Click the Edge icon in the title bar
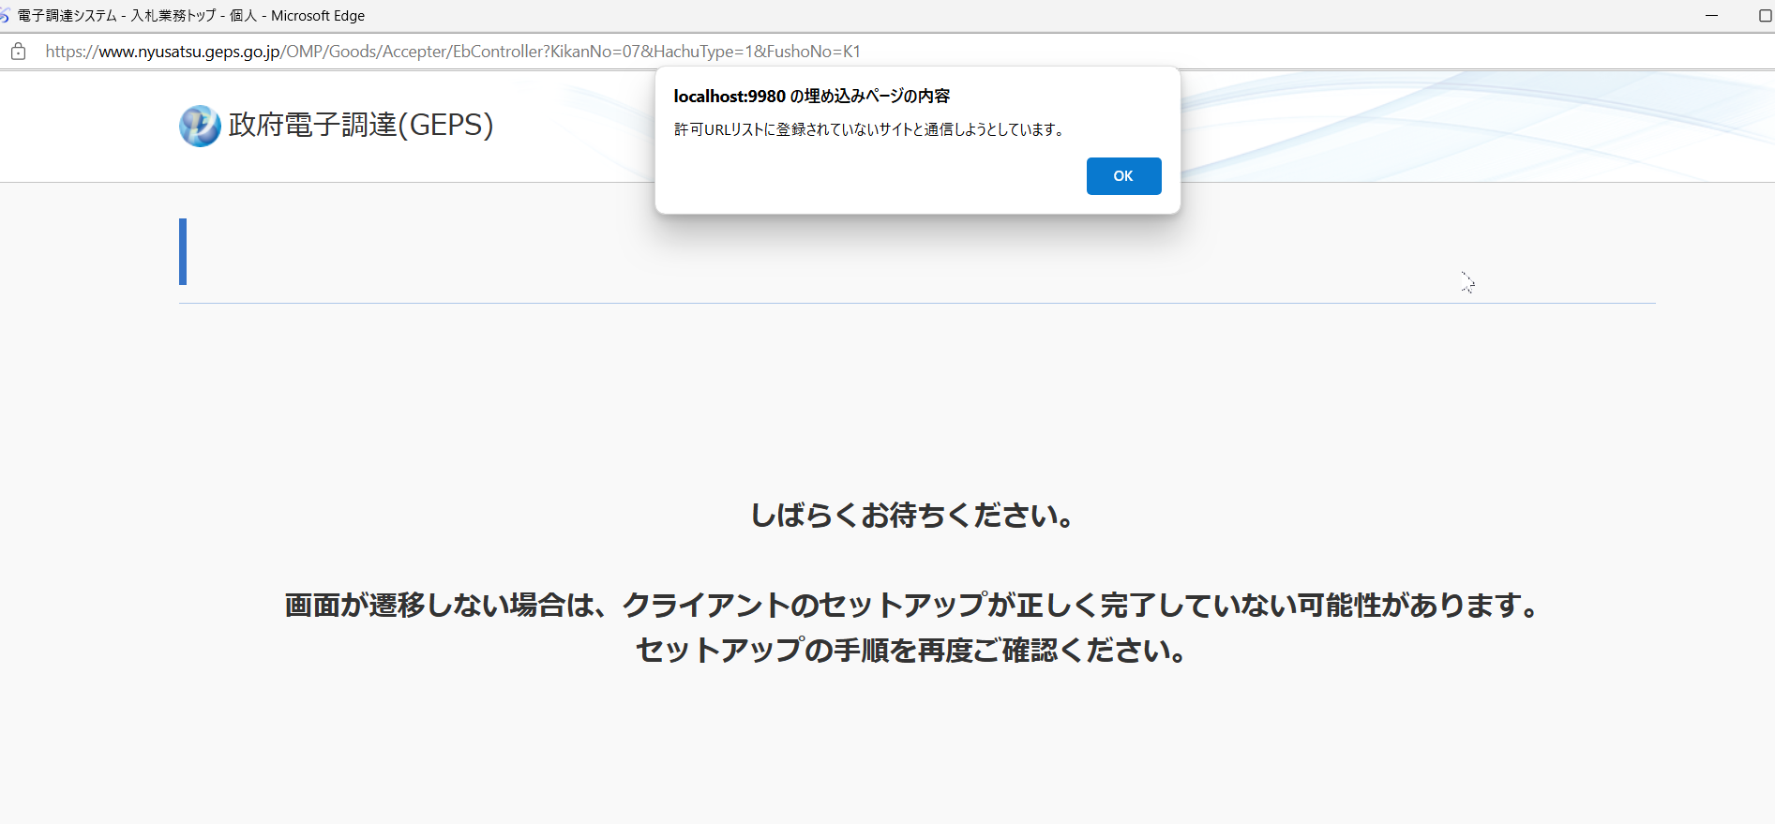 [5, 16]
